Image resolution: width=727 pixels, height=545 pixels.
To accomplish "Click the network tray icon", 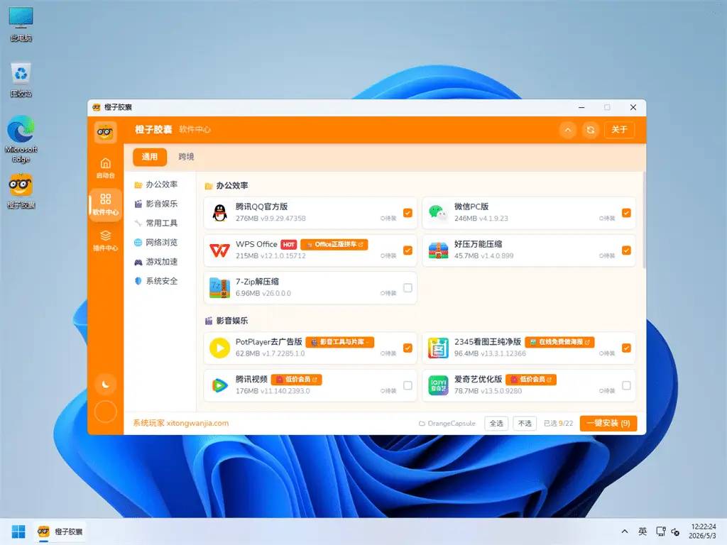I will [661, 532].
